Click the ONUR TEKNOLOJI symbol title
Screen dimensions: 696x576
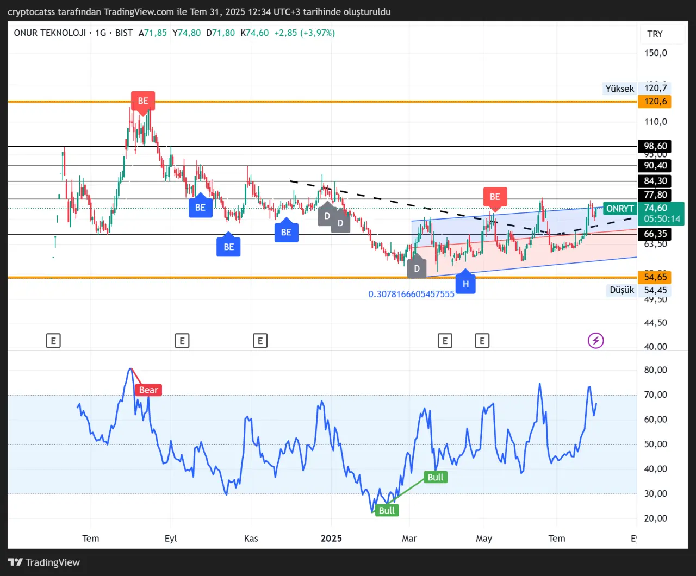tap(49, 33)
